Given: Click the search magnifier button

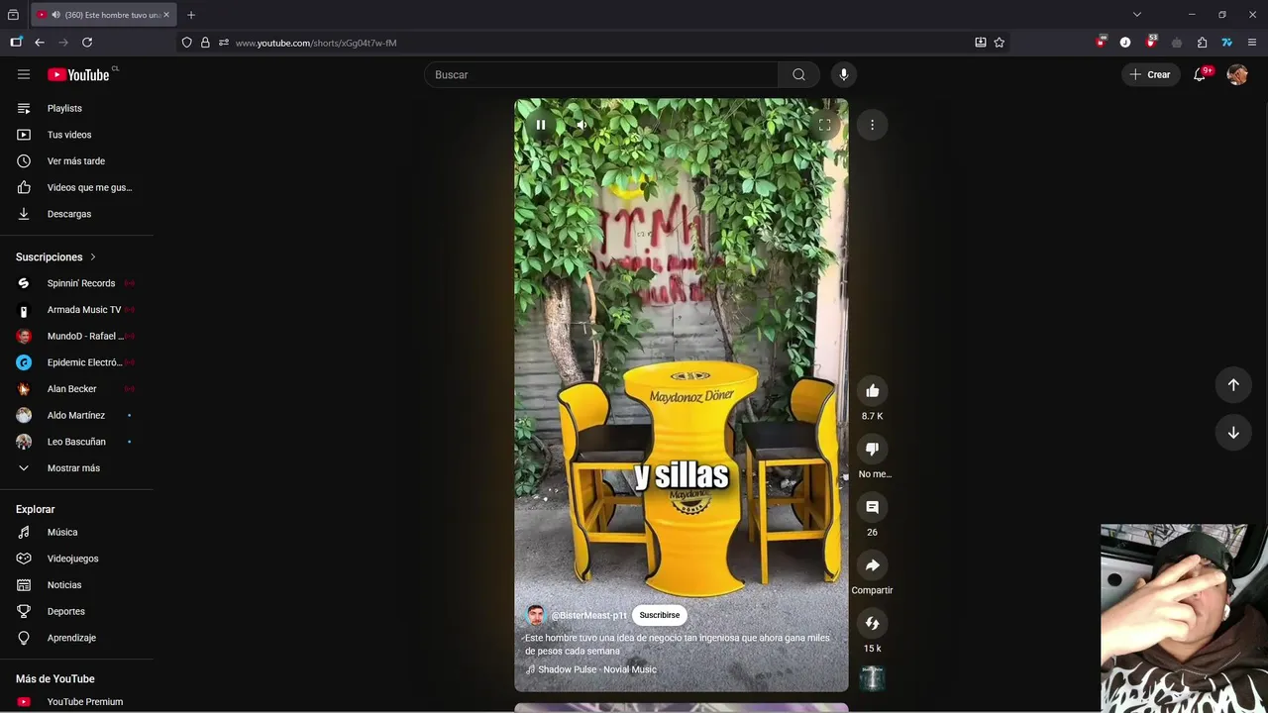Looking at the screenshot, I should coord(798,74).
